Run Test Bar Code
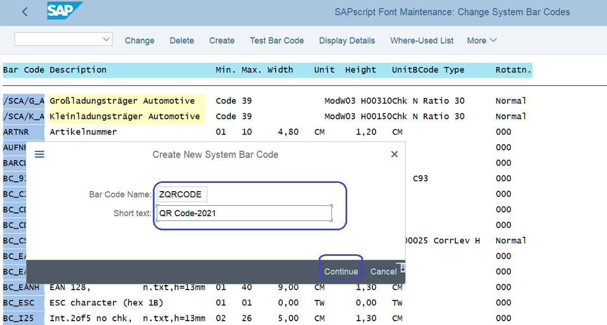The image size is (607, 325). pyautogui.click(x=277, y=40)
